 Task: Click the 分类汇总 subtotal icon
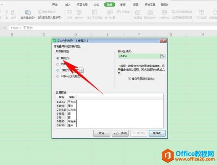pos(164,13)
